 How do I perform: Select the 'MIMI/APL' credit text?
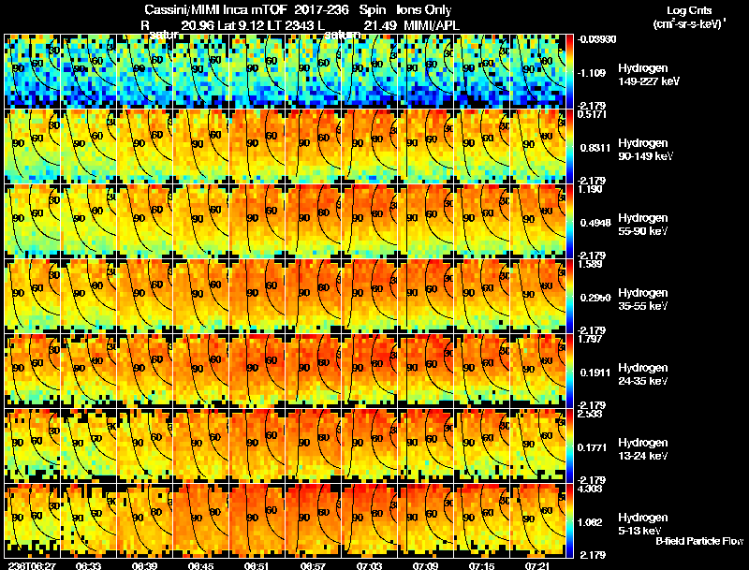tap(432, 25)
